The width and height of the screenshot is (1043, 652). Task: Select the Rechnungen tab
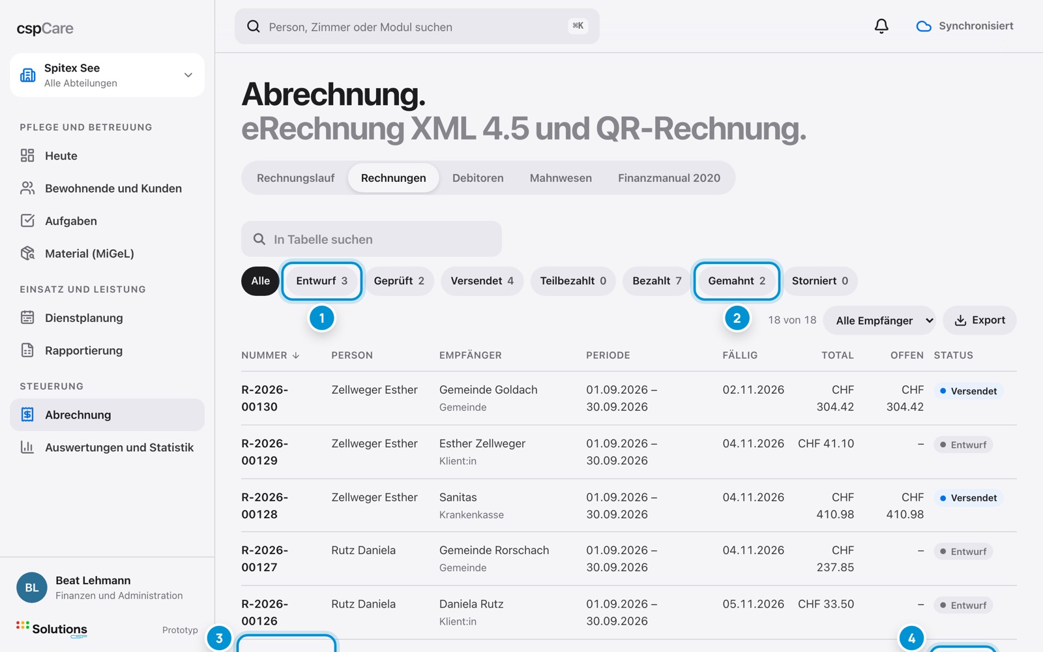click(393, 178)
